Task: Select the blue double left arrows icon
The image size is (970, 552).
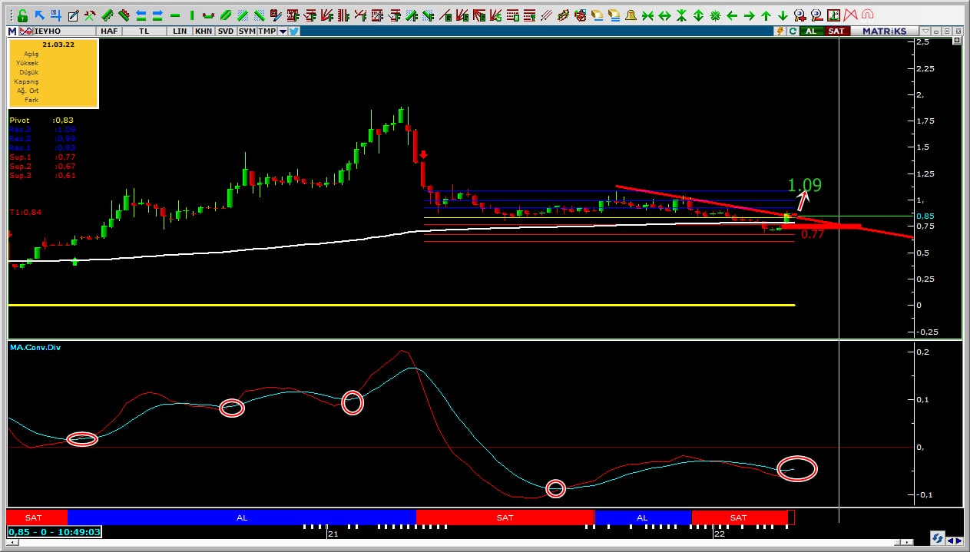Action: click(x=141, y=15)
